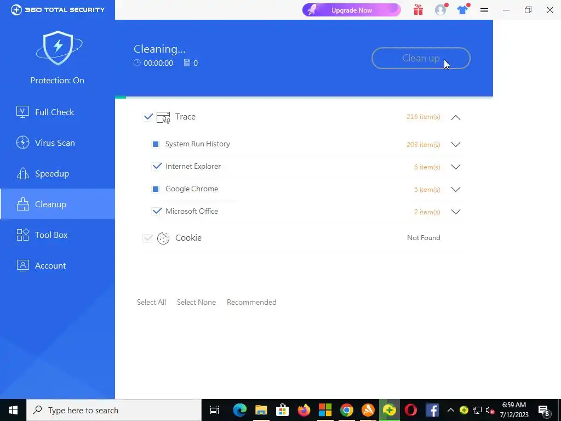Launch Google Chrome from the taskbar
Image resolution: width=561 pixels, height=421 pixels.
346,410
